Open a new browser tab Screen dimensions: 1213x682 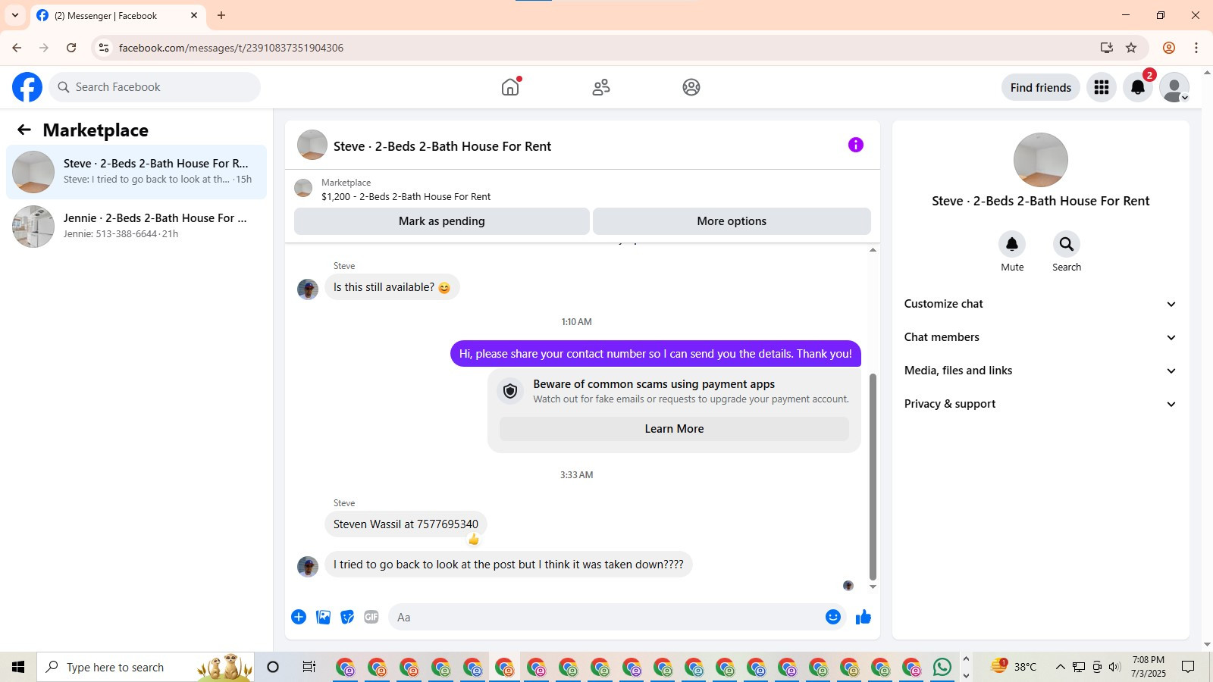tap(221, 15)
